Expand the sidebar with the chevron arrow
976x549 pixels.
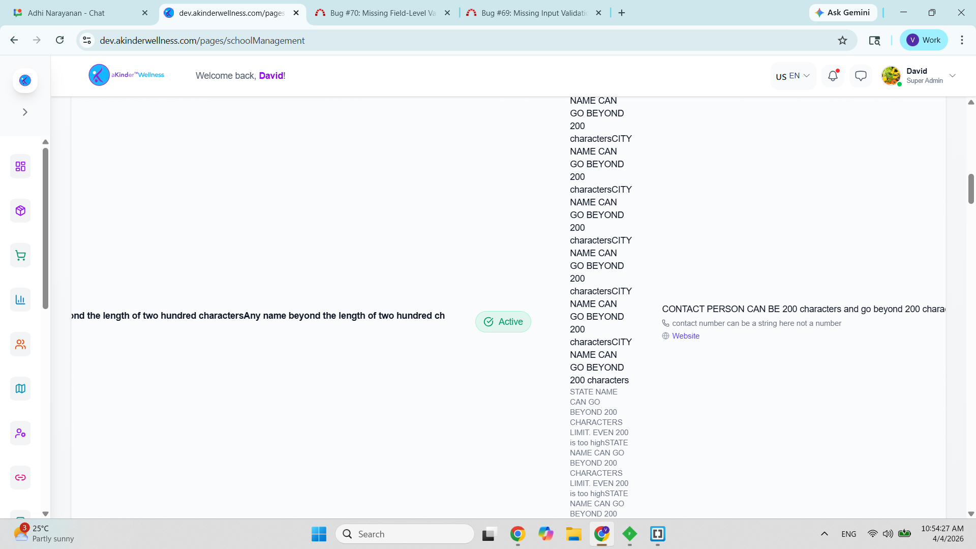pyautogui.click(x=25, y=112)
